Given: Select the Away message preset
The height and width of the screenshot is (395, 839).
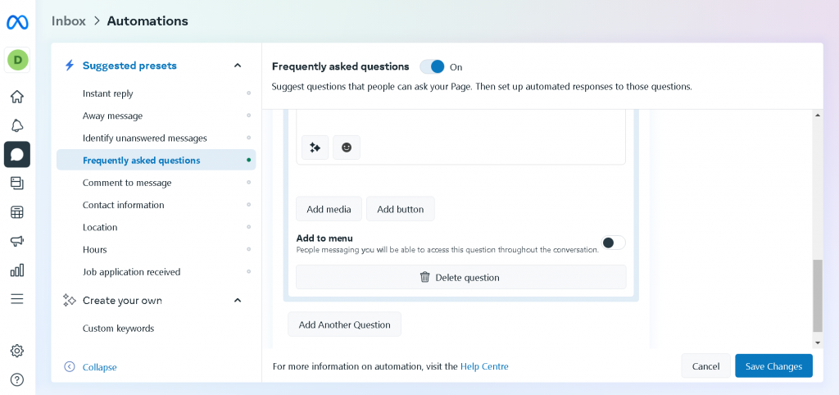Looking at the screenshot, I should [112, 116].
